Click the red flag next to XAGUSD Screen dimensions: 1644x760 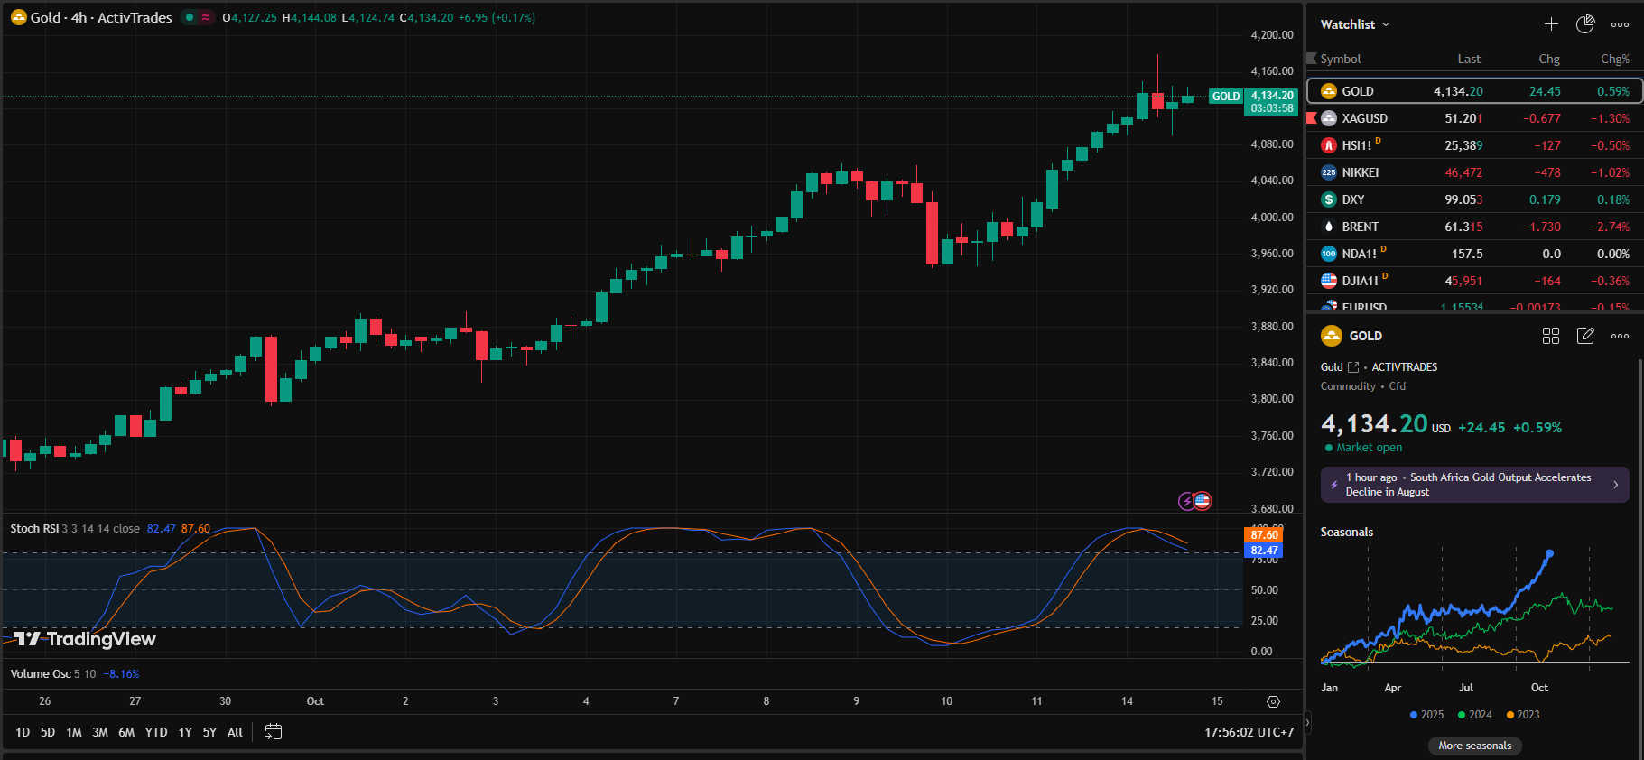(1312, 118)
